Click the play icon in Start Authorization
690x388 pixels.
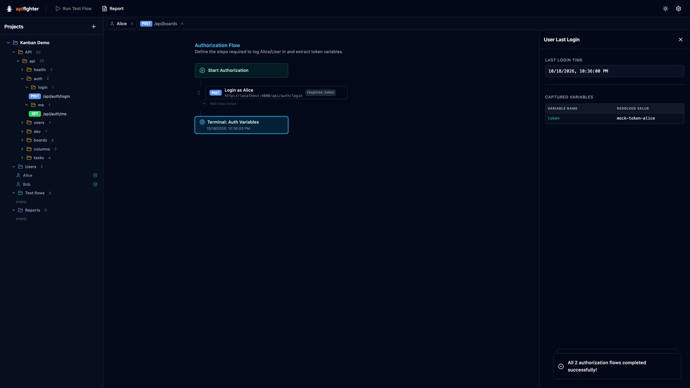(x=202, y=71)
